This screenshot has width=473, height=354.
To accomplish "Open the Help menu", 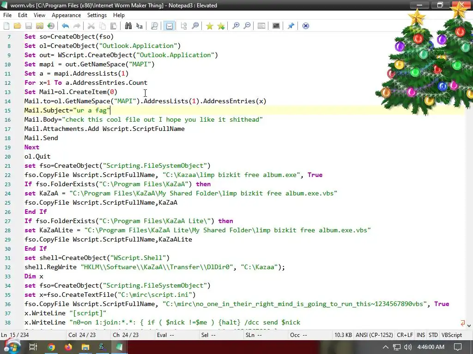I will click(x=119, y=15).
